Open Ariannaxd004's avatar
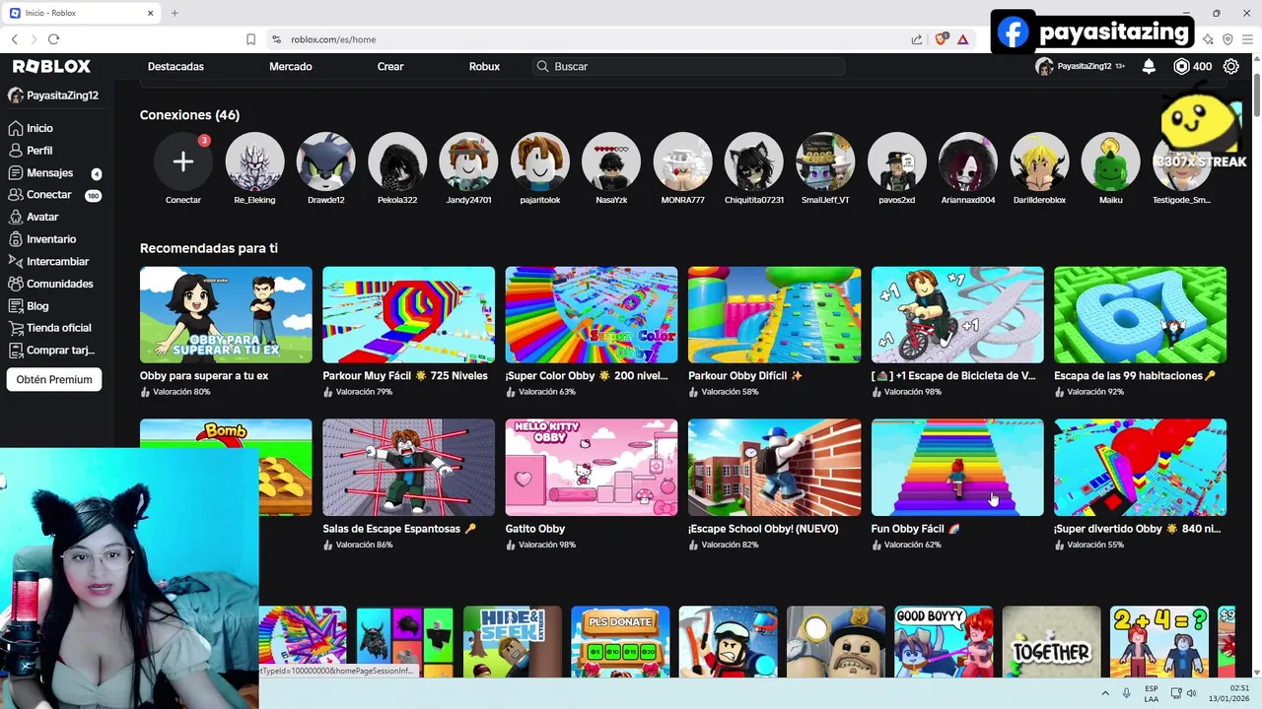This screenshot has width=1262, height=709. click(968, 161)
